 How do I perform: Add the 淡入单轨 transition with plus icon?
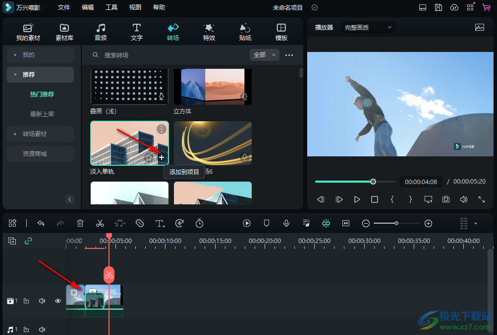coord(162,157)
